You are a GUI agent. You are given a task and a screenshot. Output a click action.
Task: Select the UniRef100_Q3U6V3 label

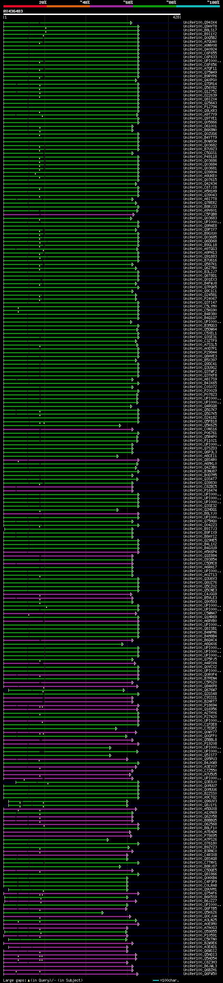[x=200, y=579]
